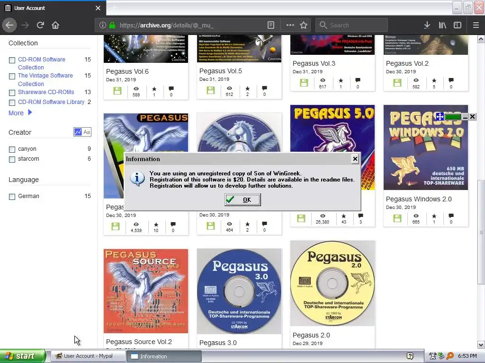Bookmark this page with star icon

pyautogui.click(x=304, y=26)
